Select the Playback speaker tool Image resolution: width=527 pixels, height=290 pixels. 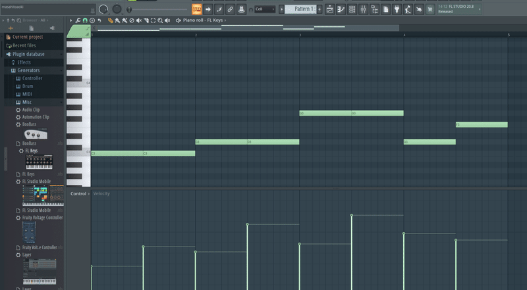167,20
